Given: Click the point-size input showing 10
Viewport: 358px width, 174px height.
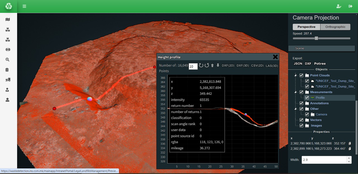Looking at the screenshot, I should point(193,66).
